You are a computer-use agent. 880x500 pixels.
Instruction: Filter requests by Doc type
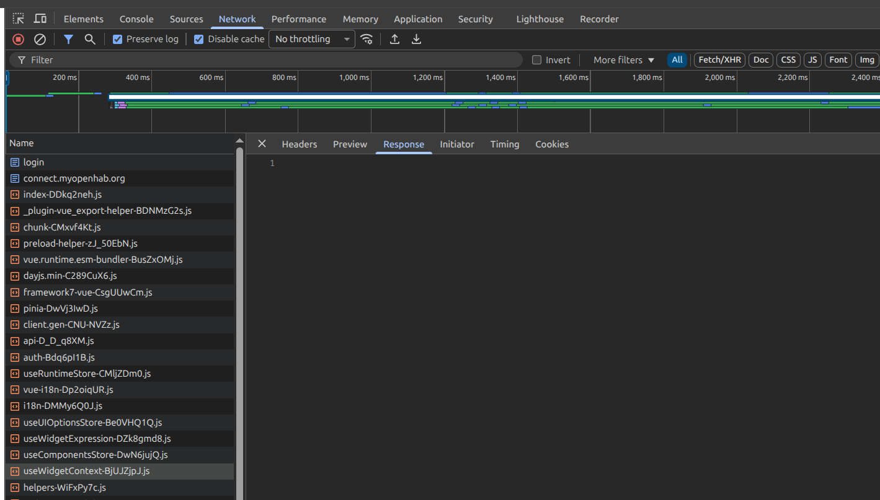tap(761, 60)
